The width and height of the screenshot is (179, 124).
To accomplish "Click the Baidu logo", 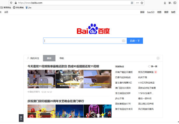I will click(93, 29).
